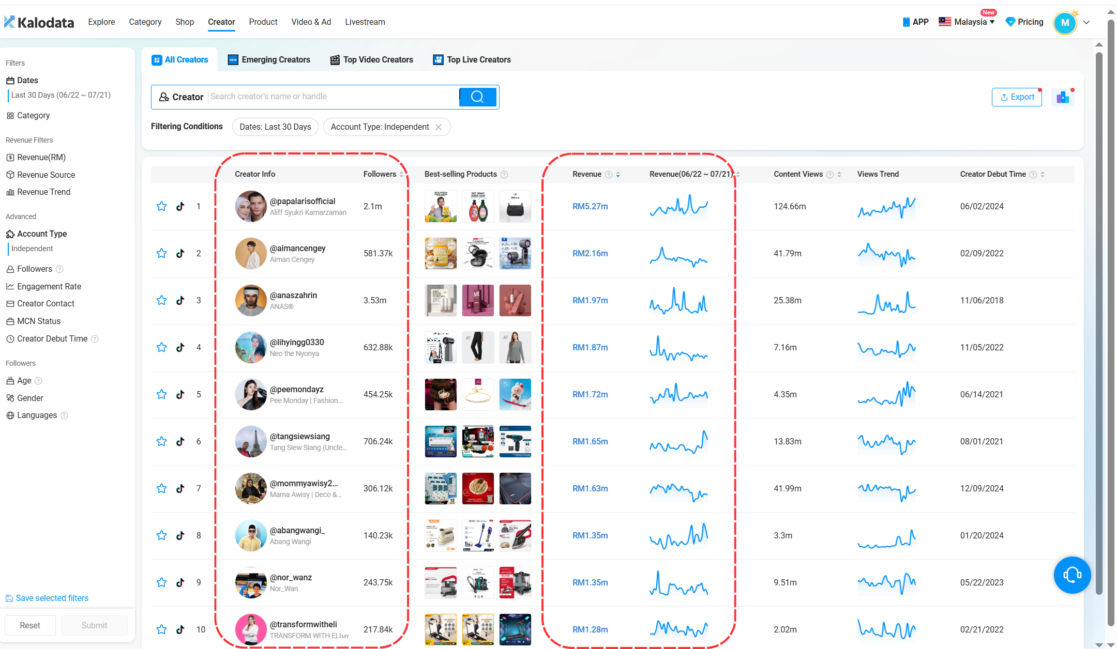The width and height of the screenshot is (1117, 649).
Task: Sort the table by the Revenue arrows
Action: click(618, 175)
